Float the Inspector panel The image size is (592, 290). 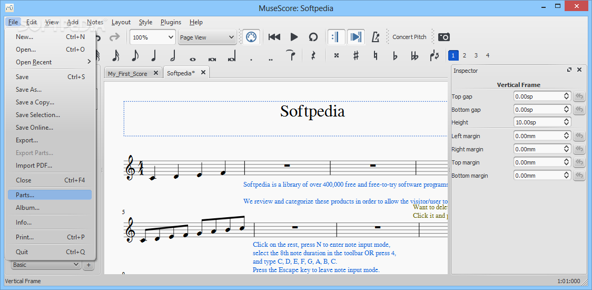[x=569, y=70]
